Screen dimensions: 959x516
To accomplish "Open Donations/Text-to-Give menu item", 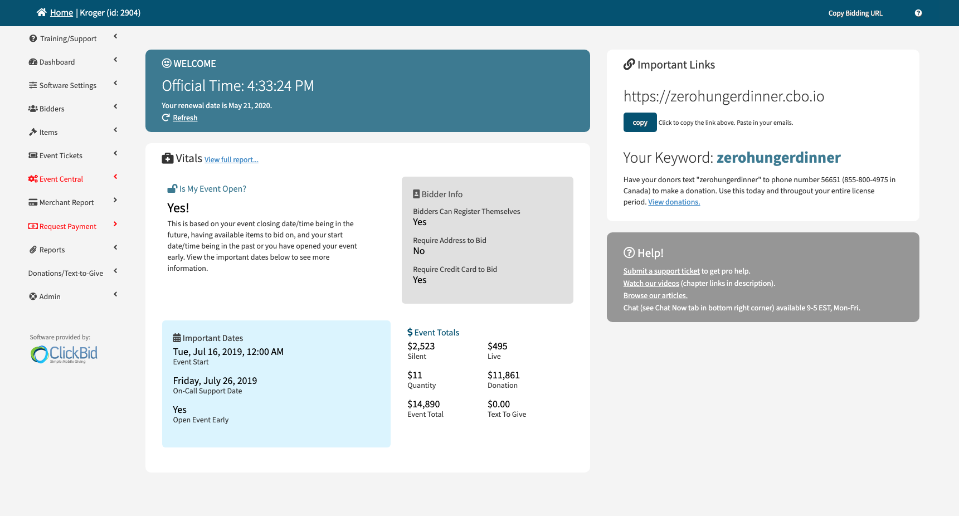I will pos(66,273).
